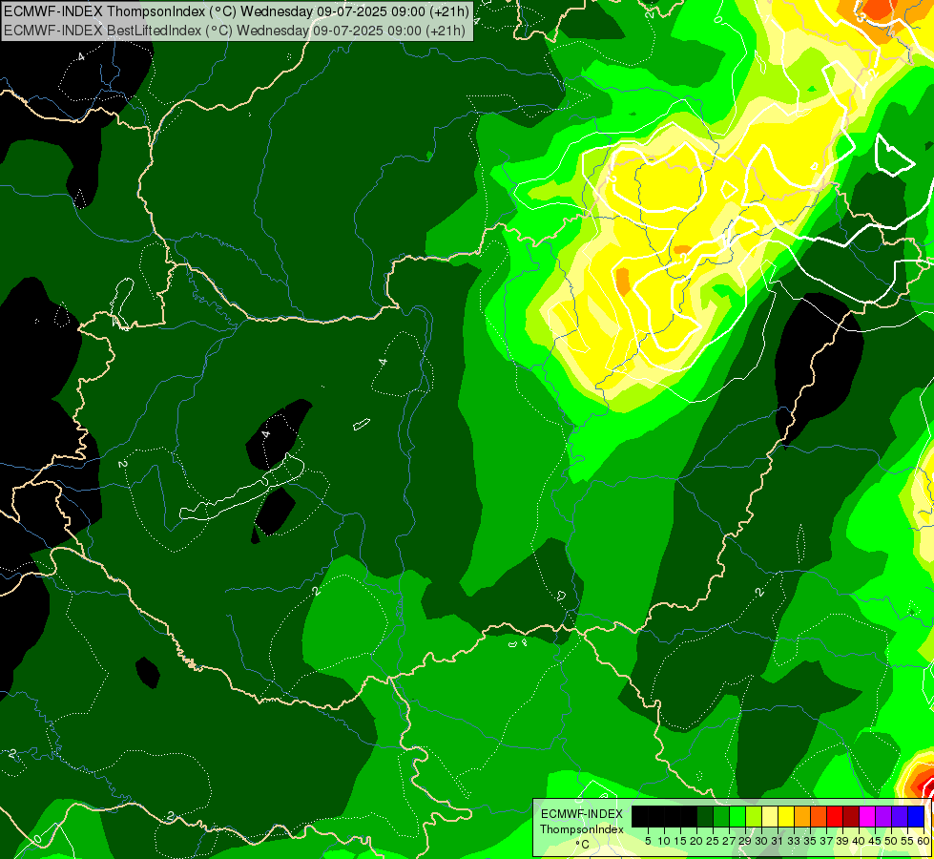The width and height of the screenshot is (934, 859).
Task: Click legend tick label 39
Action: (842, 841)
